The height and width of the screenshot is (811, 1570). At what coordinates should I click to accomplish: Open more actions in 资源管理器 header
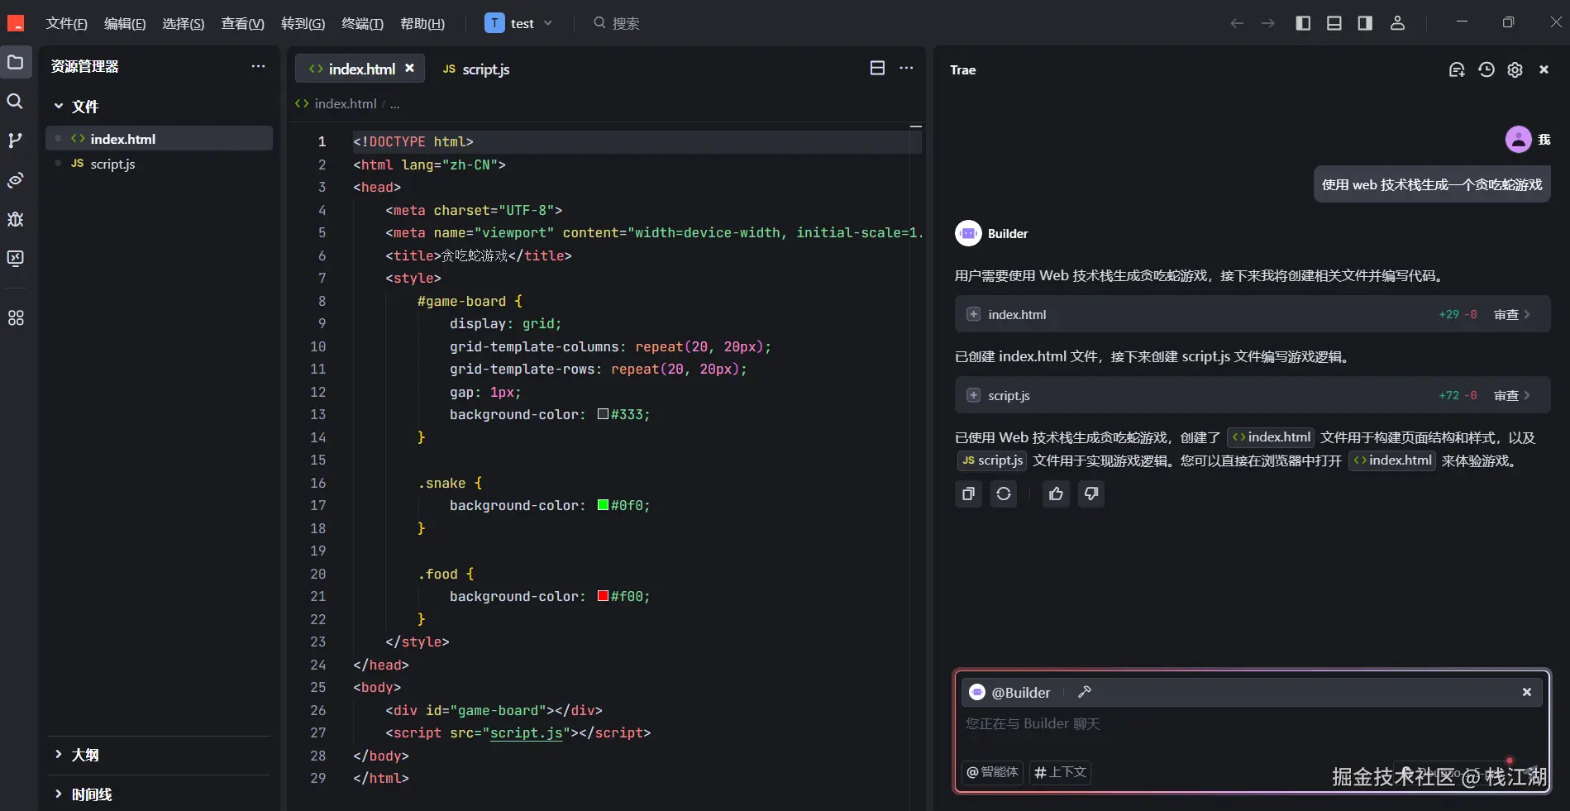pyautogui.click(x=259, y=66)
